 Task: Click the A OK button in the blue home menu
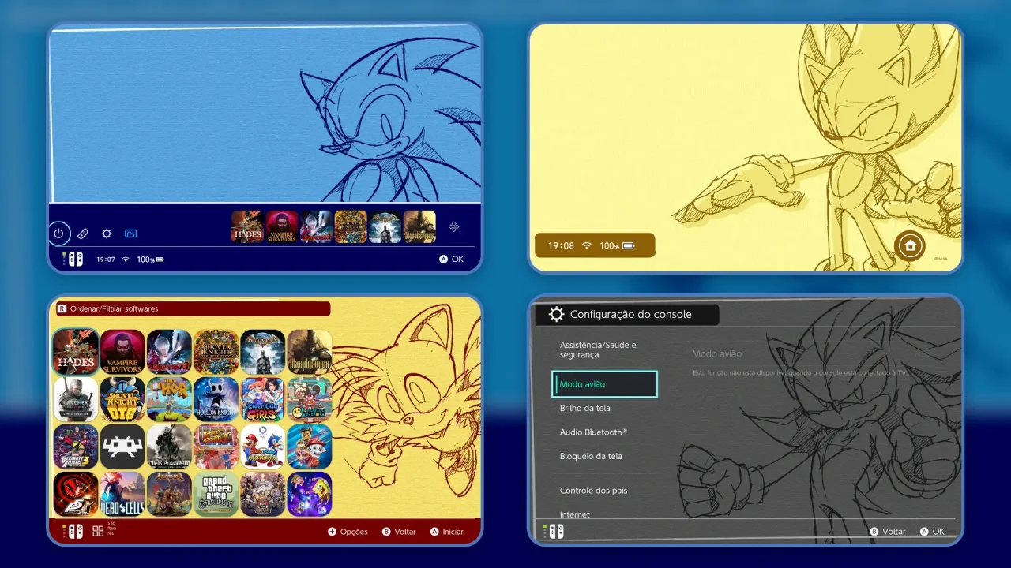click(x=451, y=260)
